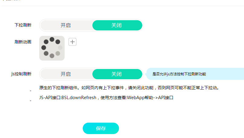The image size is (244, 138).
Task: Turn on 下拉刷新 with 开启
Action: click(66, 25)
